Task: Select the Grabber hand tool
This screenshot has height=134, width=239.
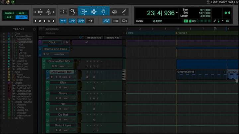Action: click(x=104, y=12)
